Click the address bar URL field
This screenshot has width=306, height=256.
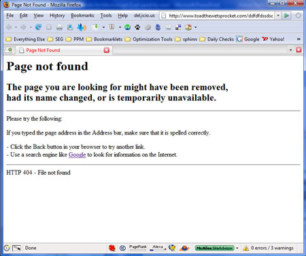click(x=217, y=16)
